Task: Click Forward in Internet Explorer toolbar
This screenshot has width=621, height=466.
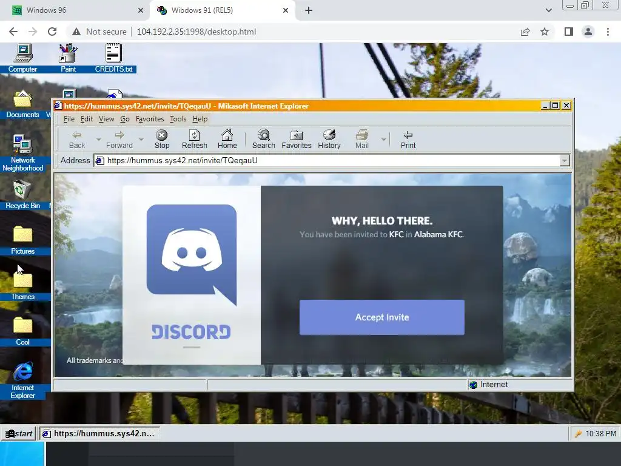Action: (119, 140)
